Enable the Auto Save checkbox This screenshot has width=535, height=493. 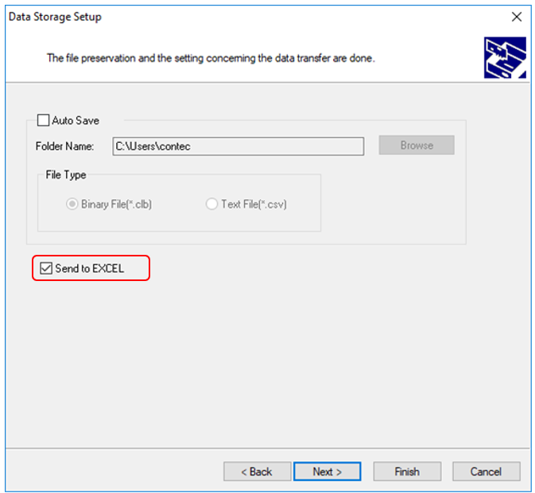(x=43, y=121)
